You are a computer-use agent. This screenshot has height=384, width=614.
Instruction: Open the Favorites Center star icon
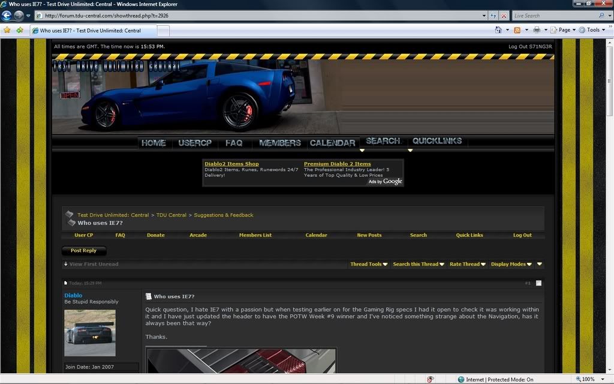click(x=7, y=30)
